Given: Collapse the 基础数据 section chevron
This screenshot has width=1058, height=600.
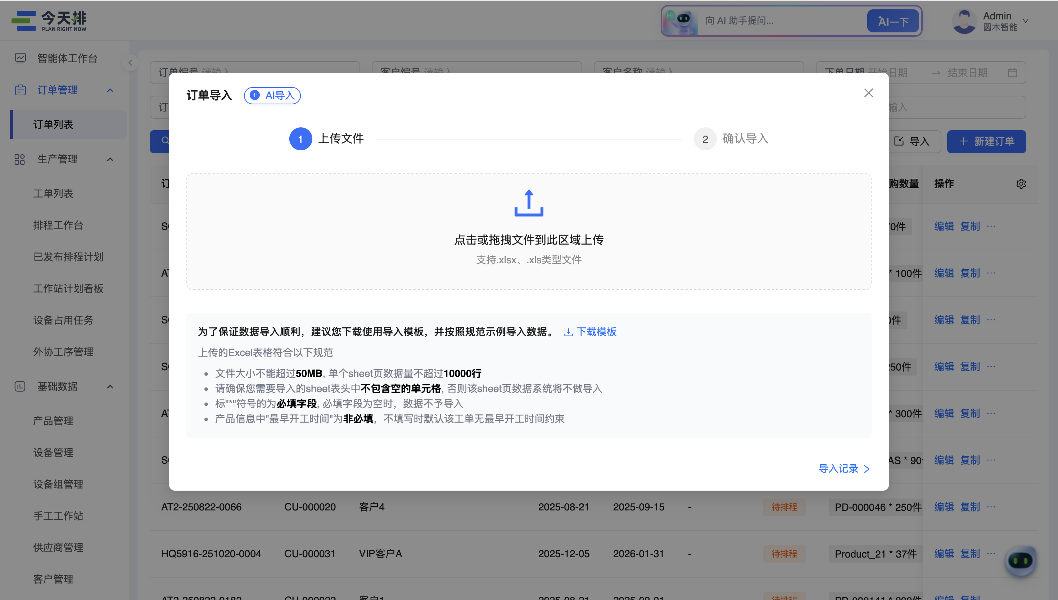Looking at the screenshot, I should (x=110, y=387).
